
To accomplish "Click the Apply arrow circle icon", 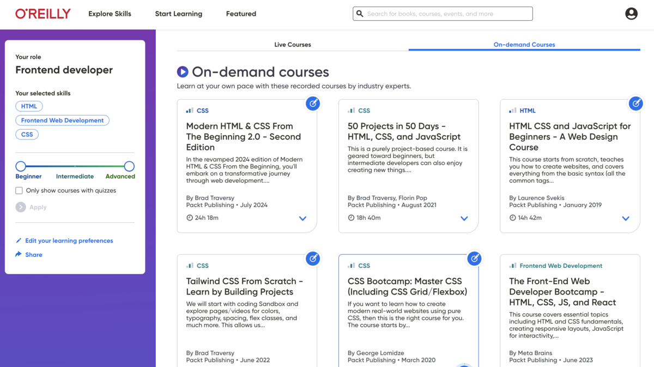I will point(21,207).
